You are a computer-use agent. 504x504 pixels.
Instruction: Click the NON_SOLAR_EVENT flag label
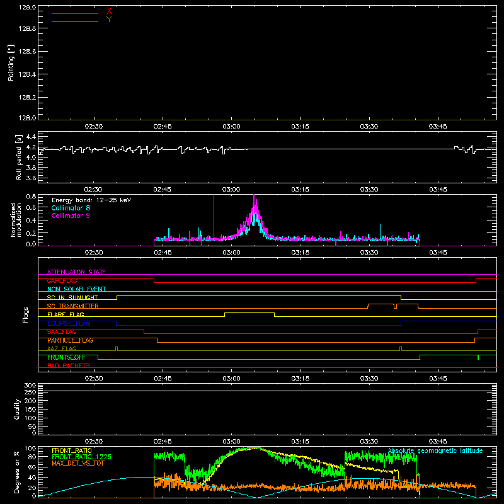[x=76, y=289]
